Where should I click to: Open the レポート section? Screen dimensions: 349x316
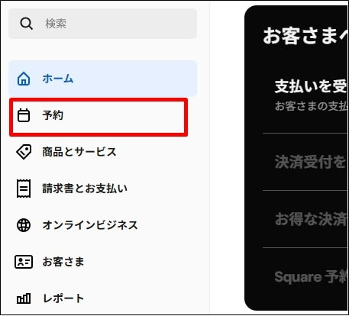click(102, 298)
